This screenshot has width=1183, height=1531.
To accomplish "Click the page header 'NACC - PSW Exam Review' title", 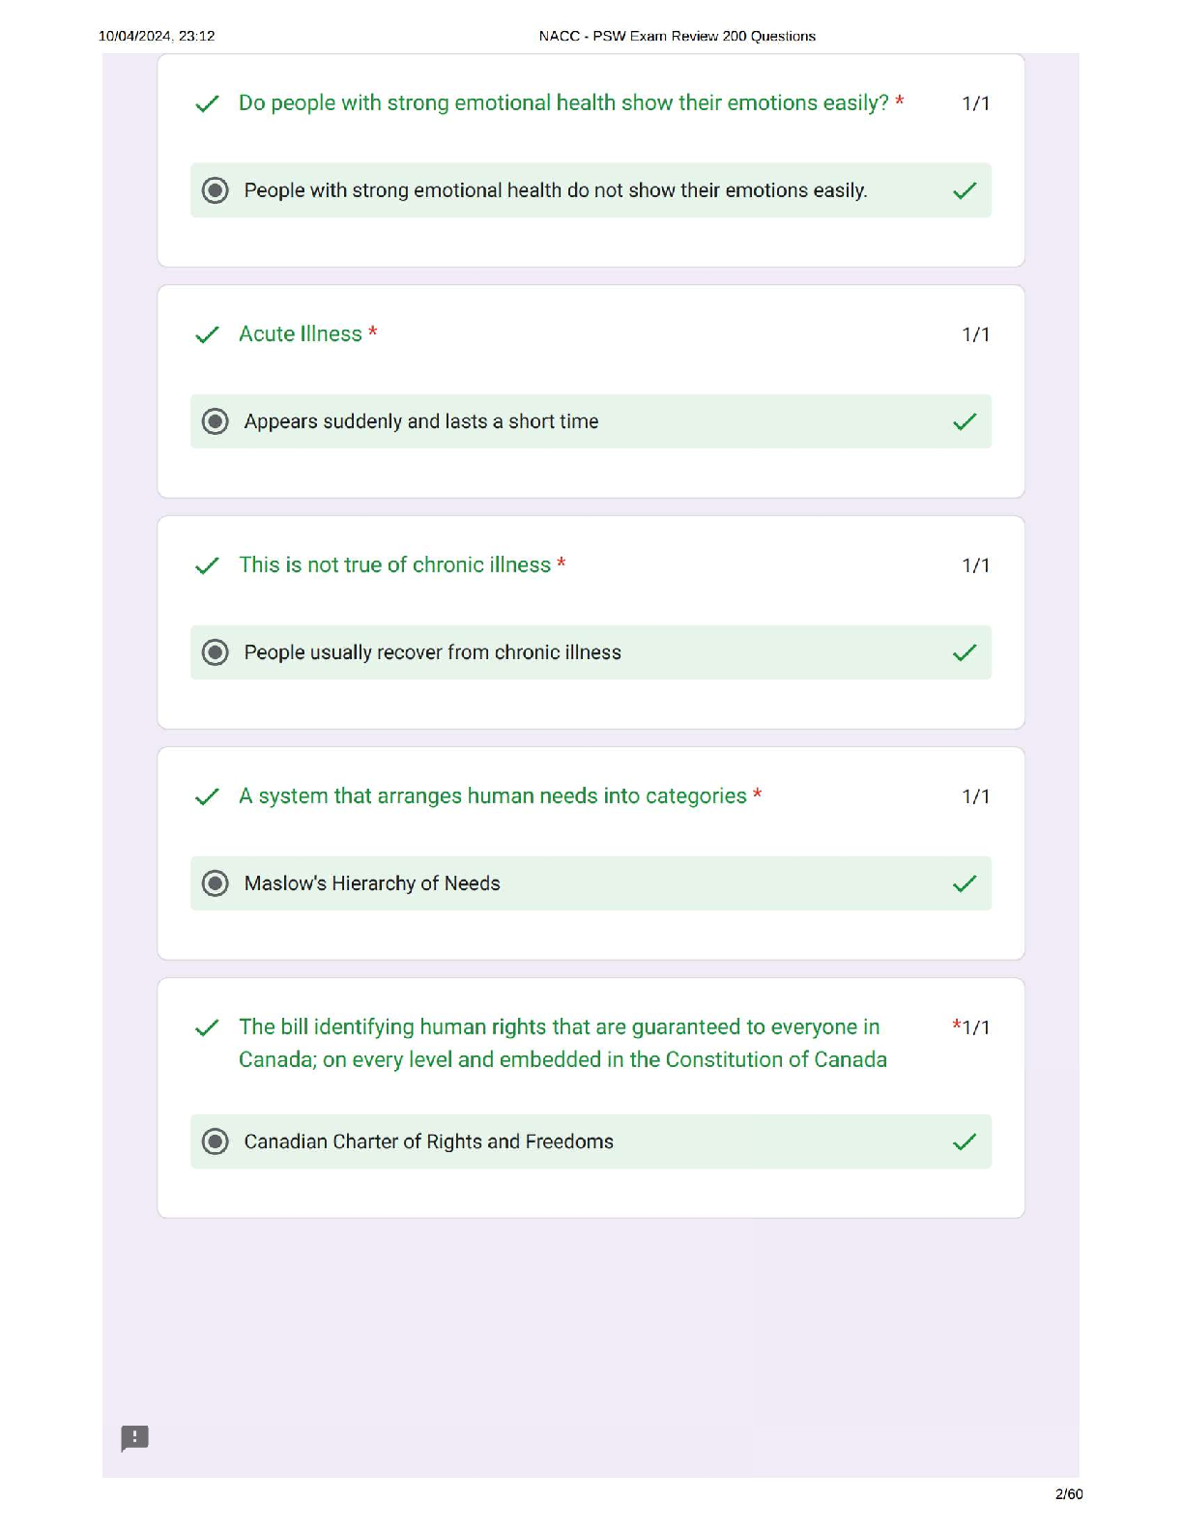I will pos(677,36).
